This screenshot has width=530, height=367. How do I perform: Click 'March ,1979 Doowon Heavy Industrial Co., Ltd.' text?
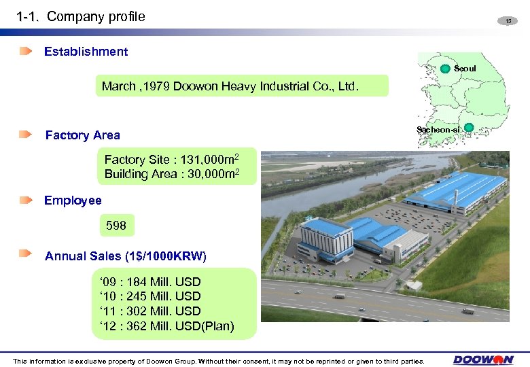click(x=230, y=86)
